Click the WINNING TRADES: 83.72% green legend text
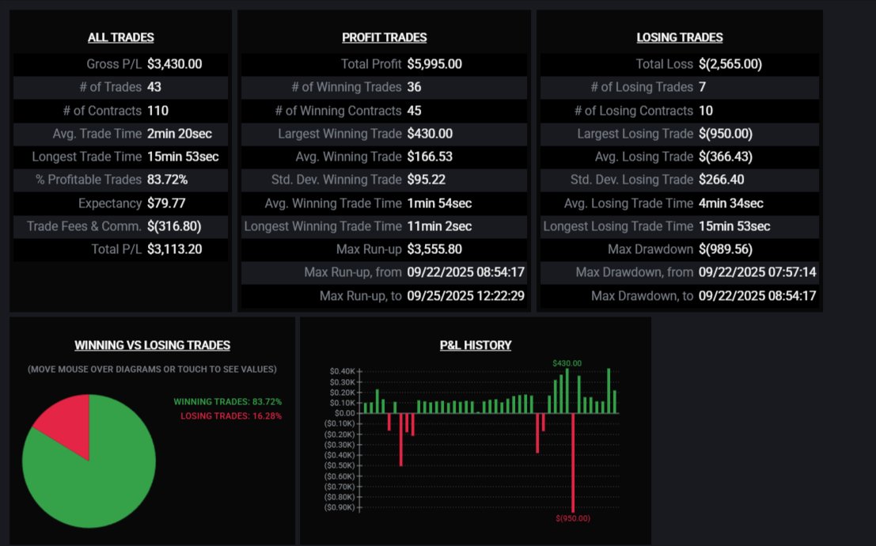 click(x=227, y=401)
